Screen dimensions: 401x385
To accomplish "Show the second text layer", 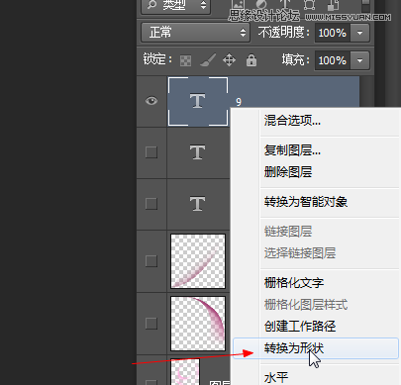I will [151, 152].
